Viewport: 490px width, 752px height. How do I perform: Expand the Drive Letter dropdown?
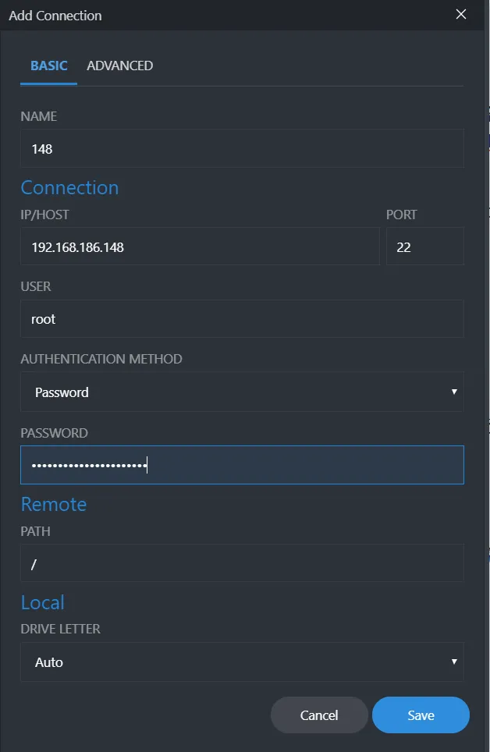pyautogui.click(x=234, y=662)
